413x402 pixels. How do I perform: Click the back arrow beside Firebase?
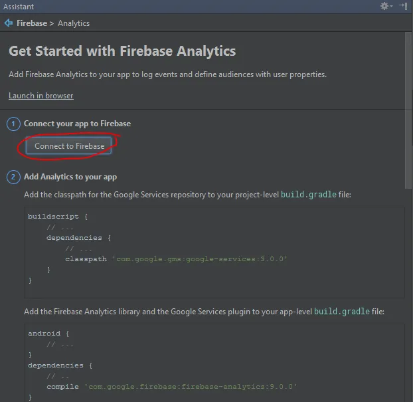pyautogui.click(x=9, y=23)
